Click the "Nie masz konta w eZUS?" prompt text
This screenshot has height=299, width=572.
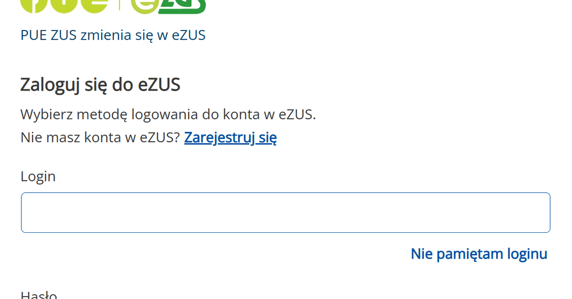pos(100,137)
